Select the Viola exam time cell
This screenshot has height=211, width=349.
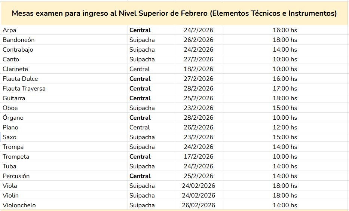[285, 186]
